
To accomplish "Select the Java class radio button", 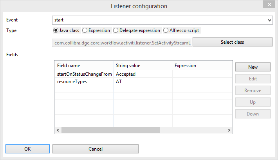I will click(x=56, y=30).
